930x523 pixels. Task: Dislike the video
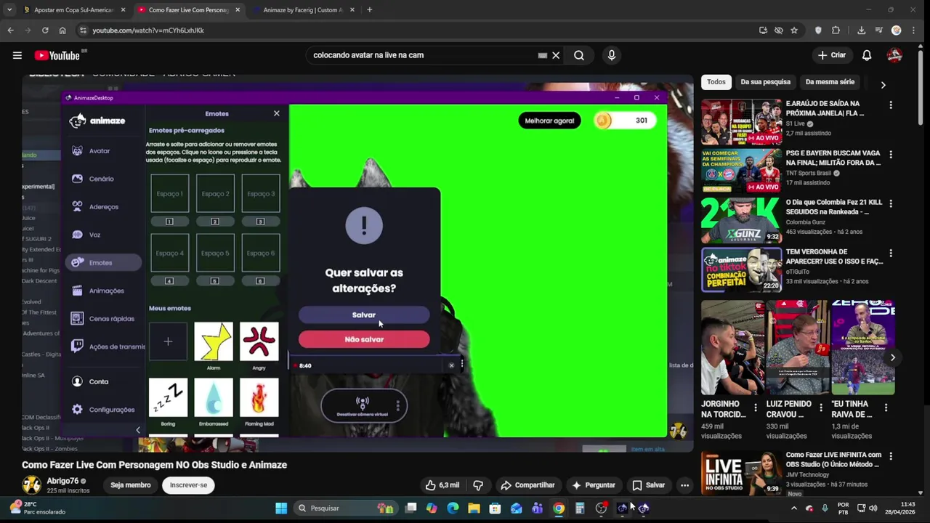[x=478, y=485]
